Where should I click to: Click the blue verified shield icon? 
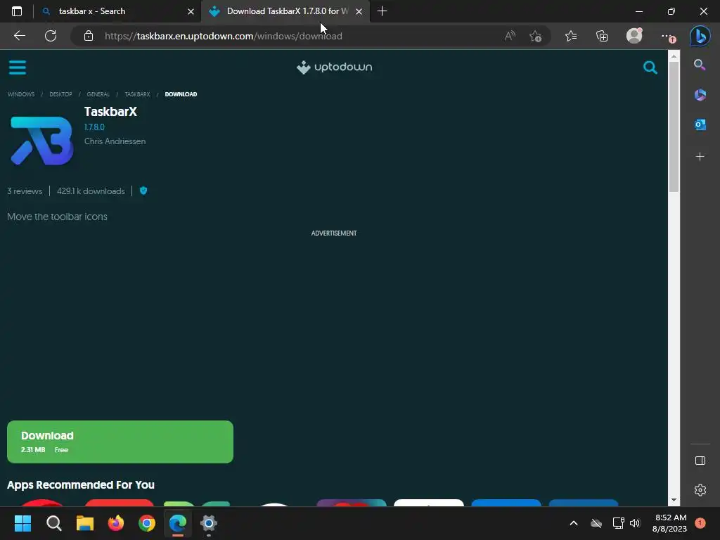coord(143,191)
